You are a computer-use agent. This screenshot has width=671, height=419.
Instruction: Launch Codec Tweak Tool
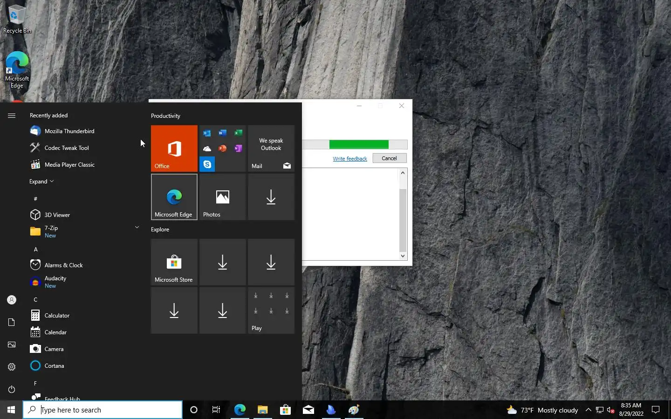[x=84, y=148]
